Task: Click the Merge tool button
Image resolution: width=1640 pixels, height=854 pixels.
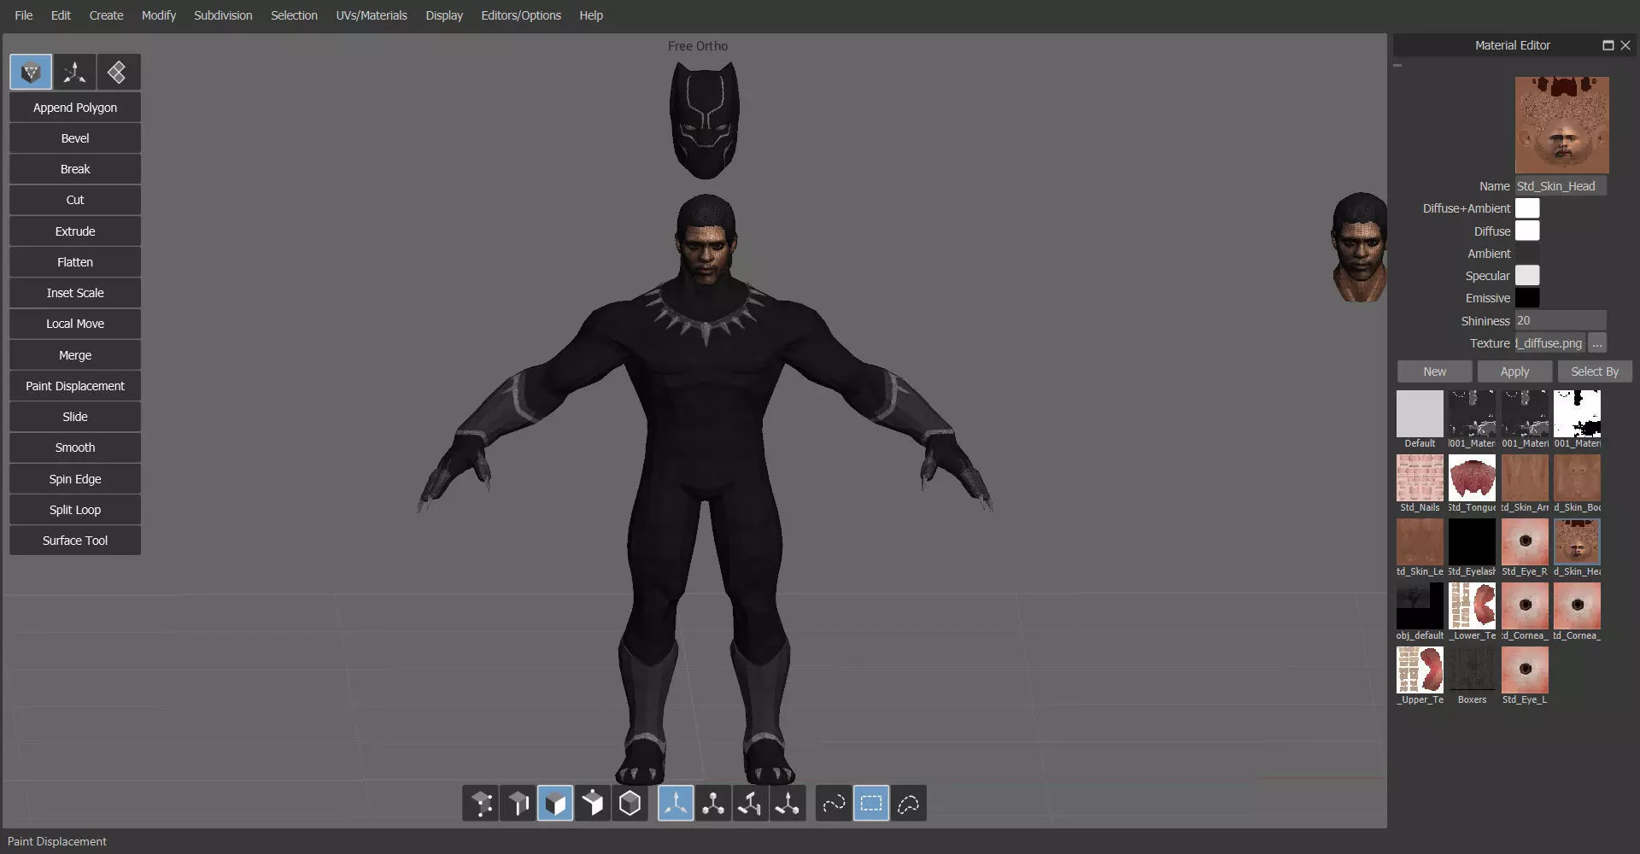Action: tap(75, 355)
